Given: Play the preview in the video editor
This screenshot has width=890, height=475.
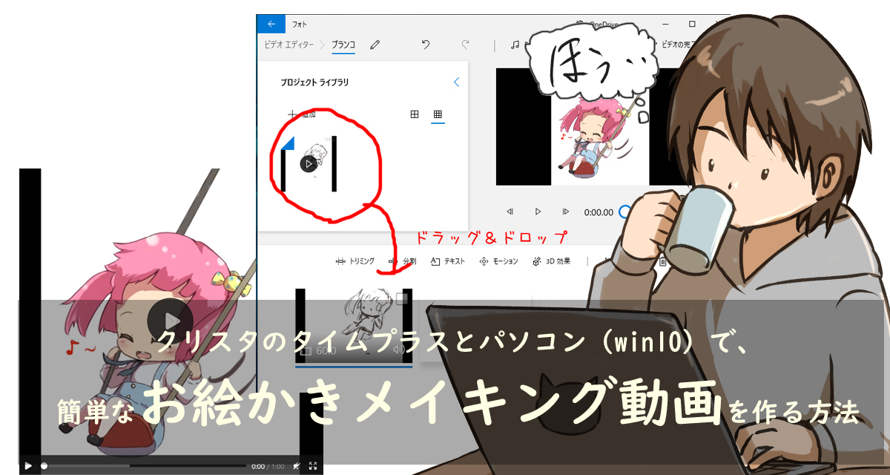Looking at the screenshot, I should tap(538, 212).
